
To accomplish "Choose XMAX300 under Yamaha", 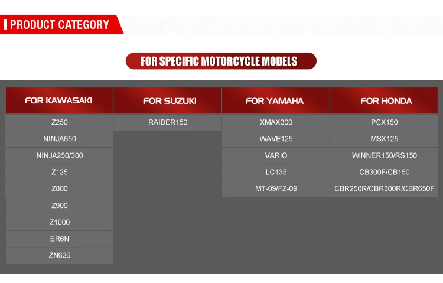I will click(275, 123).
